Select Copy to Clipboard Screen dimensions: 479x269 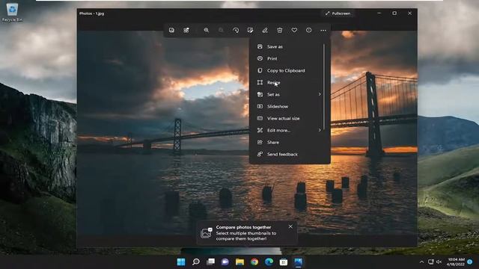pyautogui.click(x=287, y=70)
